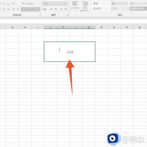Align cell text to the right
This screenshot has width=147, height=147.
coord(8,9)
